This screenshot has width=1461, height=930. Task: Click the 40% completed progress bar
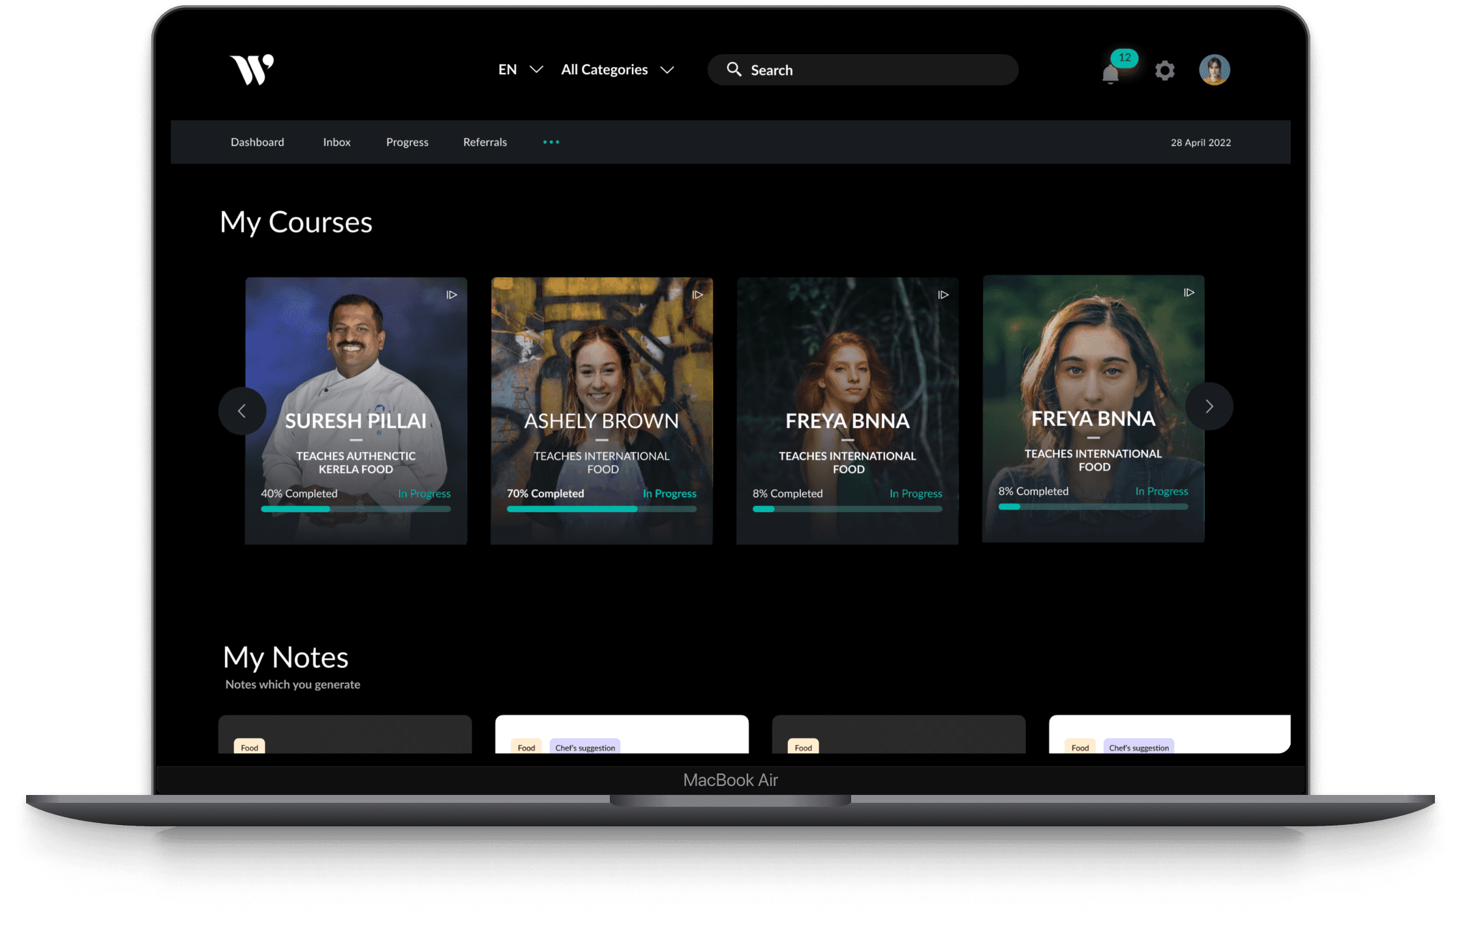[355, 509]
